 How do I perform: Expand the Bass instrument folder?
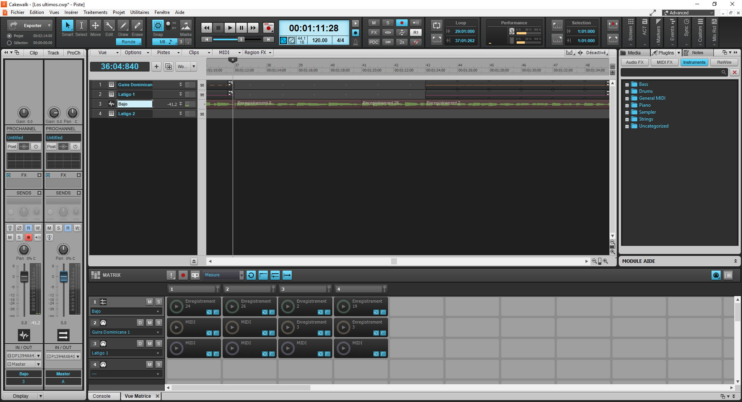(627, 85)
